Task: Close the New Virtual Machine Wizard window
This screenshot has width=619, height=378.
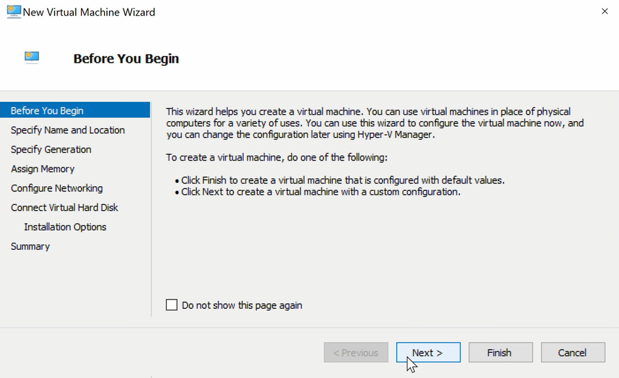Action: click(604, 11)
